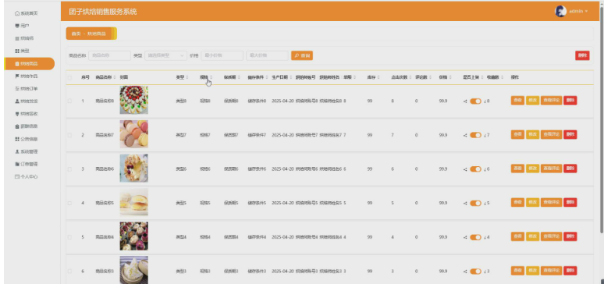The width and height of the screenshot is (604, 284).
Task: Open 订单管理 in the sidebar
Action: (30, 164)
